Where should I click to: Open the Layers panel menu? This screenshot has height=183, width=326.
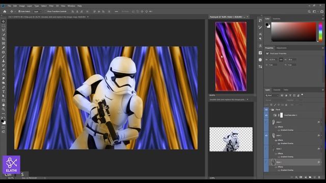click(322, 90)
